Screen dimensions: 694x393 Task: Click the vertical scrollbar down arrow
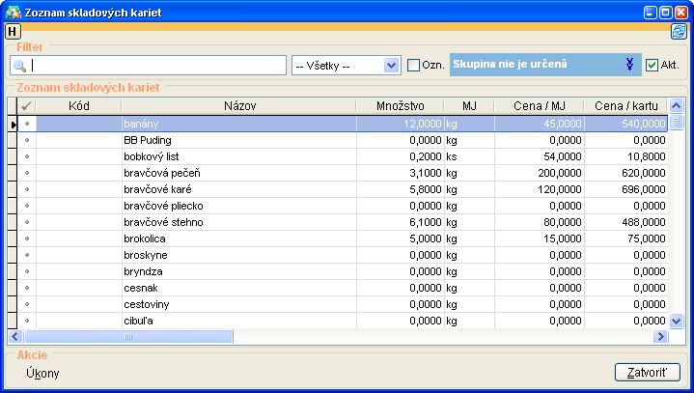pyautogui.click(x=676, y=321)
